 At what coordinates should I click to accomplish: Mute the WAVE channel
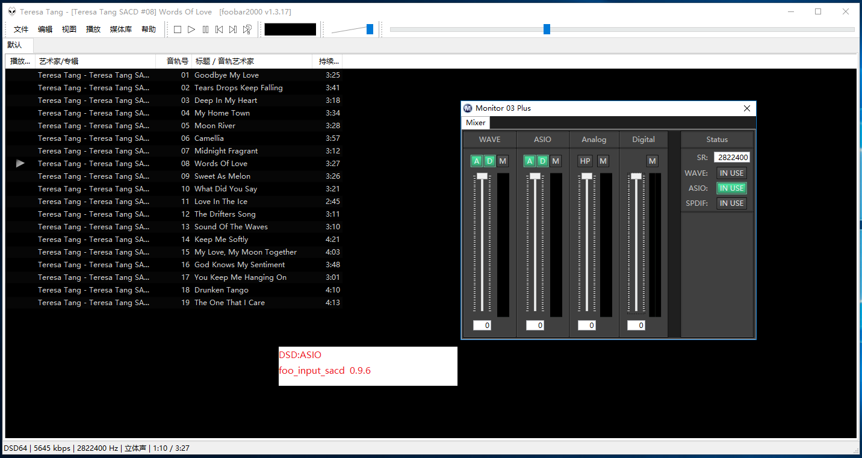[503, 161]
